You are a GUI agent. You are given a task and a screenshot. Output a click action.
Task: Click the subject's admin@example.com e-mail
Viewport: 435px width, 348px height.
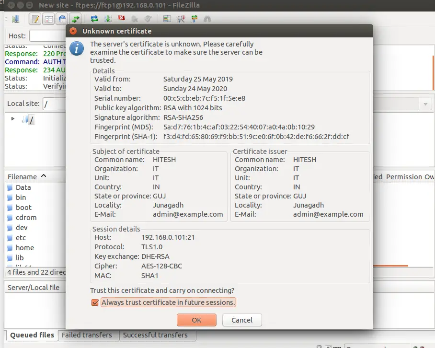(188, 214)
